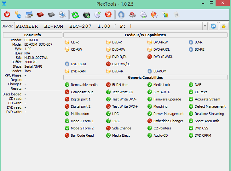The image size is (231, 171).
Task: Click the grayed-out graph icon in the toolbar
Action: pyautogui.click(x=176, y=15)
